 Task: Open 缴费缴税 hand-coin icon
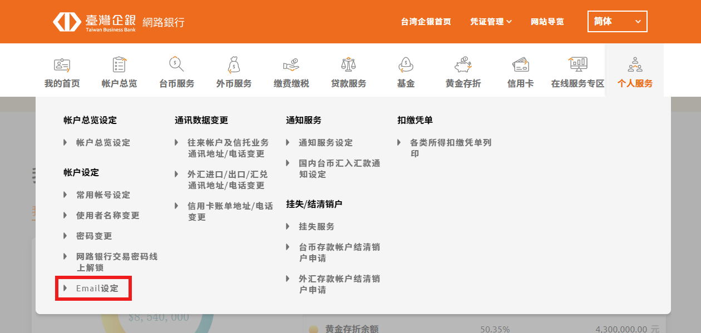291,65
